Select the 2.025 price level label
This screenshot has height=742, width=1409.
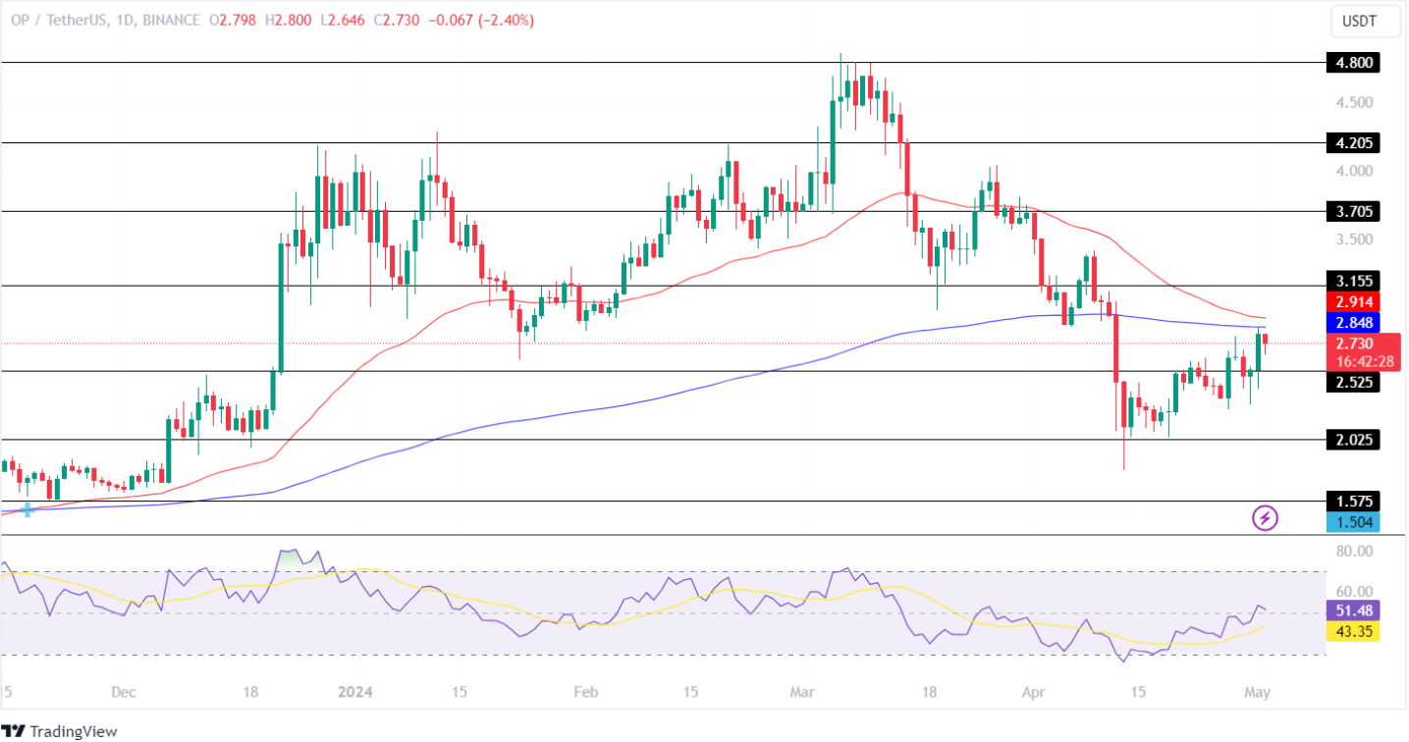tap(1352, 440)
